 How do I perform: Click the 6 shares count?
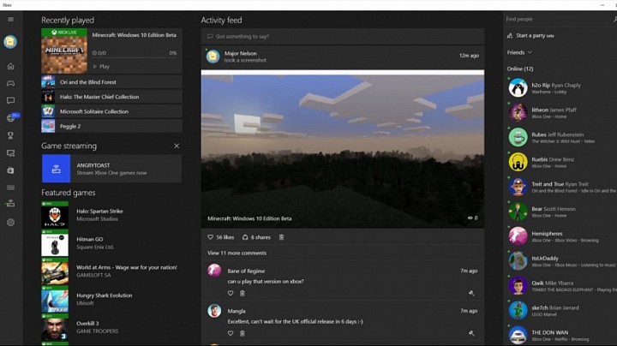(x=261, y=237)
